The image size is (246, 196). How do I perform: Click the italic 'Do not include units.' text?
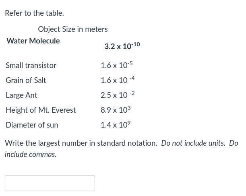click(x=193, y=143)
